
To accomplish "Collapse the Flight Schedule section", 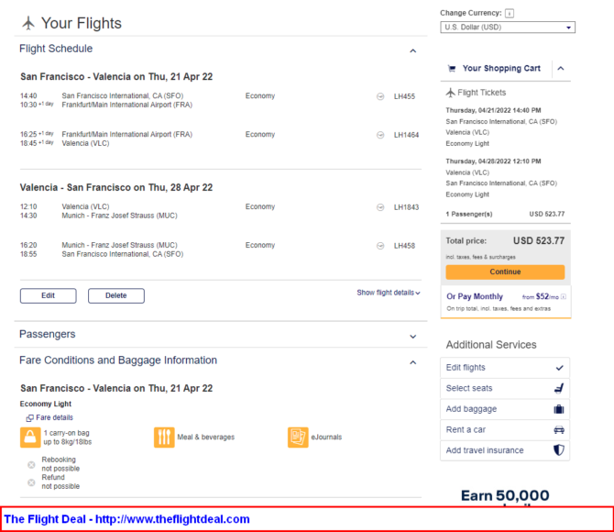I will click(x=412, y=50).
